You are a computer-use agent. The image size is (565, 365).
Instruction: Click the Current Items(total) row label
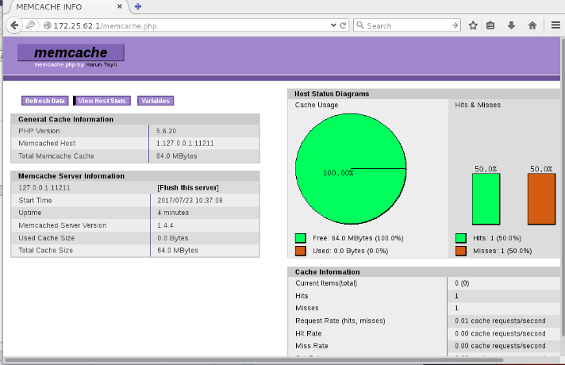pyautogui.click(x=326, y=283)
